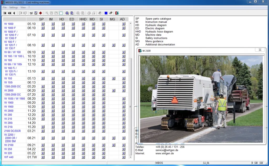Open instruction manual for W 220
The image size is (269, 166).
click(53, 153)
